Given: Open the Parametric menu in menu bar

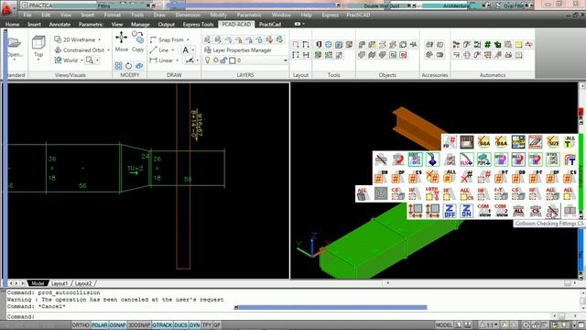Looking at the screenshot, I should pyautogui.click(x=249, y=15).
